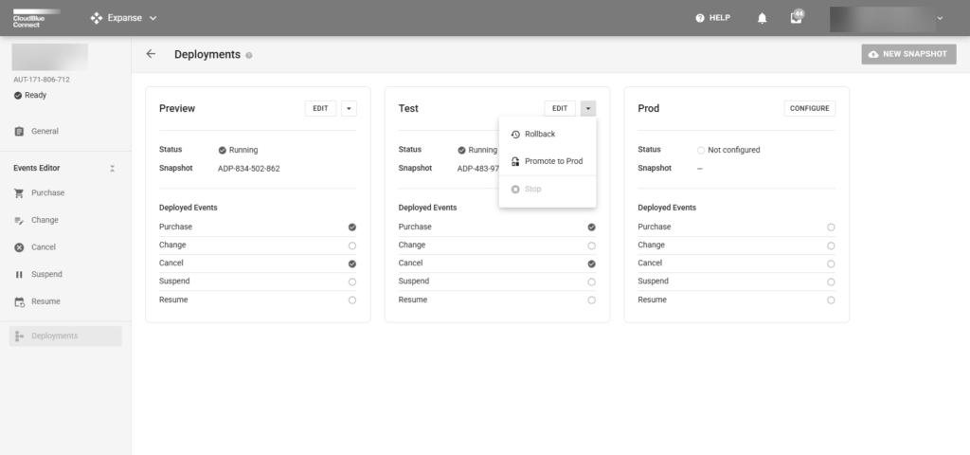Click the Resume calendar icon

tap(19, 302)
